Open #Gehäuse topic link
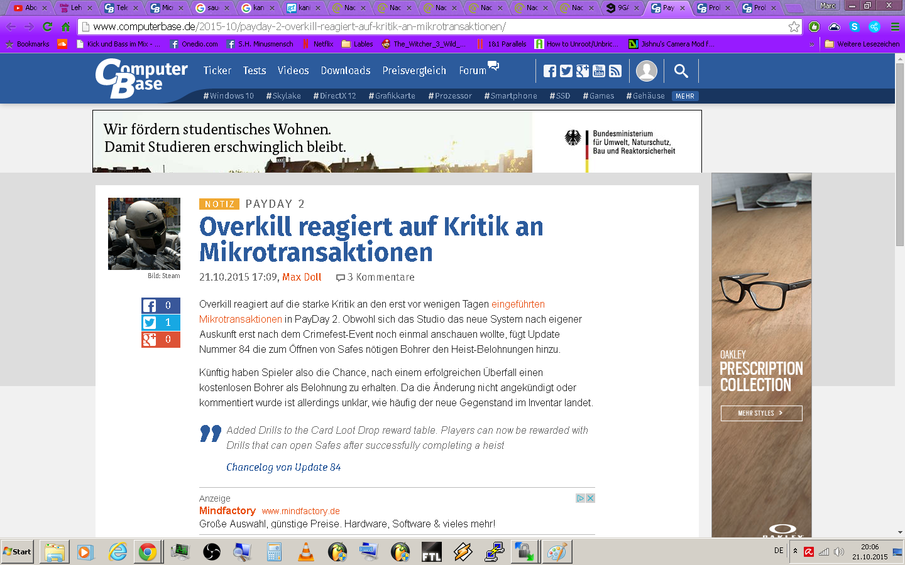The image size is (905, 565). click(x=645, y=96)
